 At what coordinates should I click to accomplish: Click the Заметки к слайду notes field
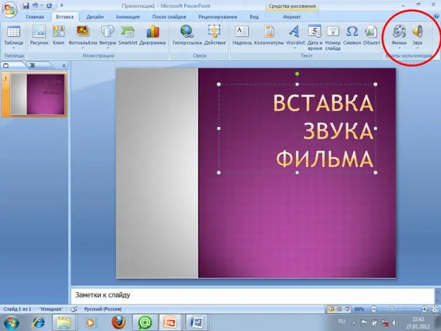(254, 295)
